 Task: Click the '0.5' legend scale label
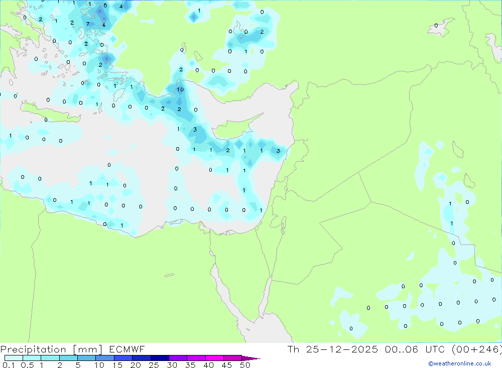point(27,365)
